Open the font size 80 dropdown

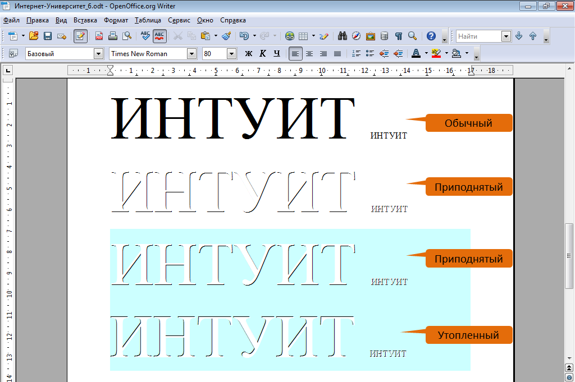231,54
